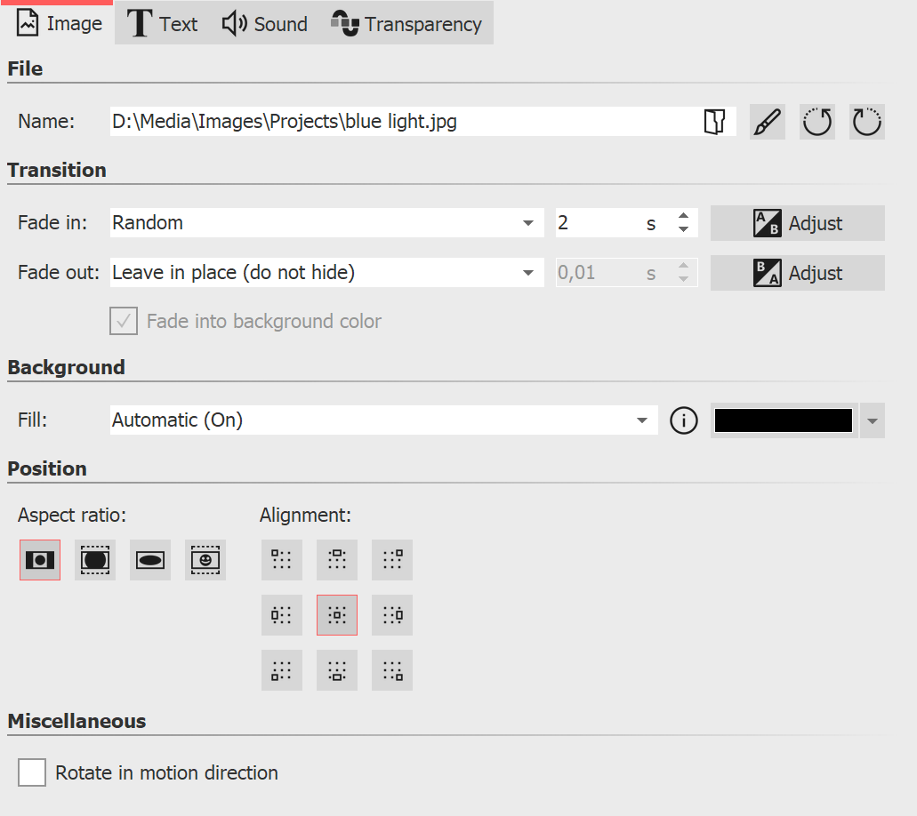The width and height of the screenshot is (917, 816).
Task: Enable Rotate in motion direction checkbox
Action: [32, 772]
